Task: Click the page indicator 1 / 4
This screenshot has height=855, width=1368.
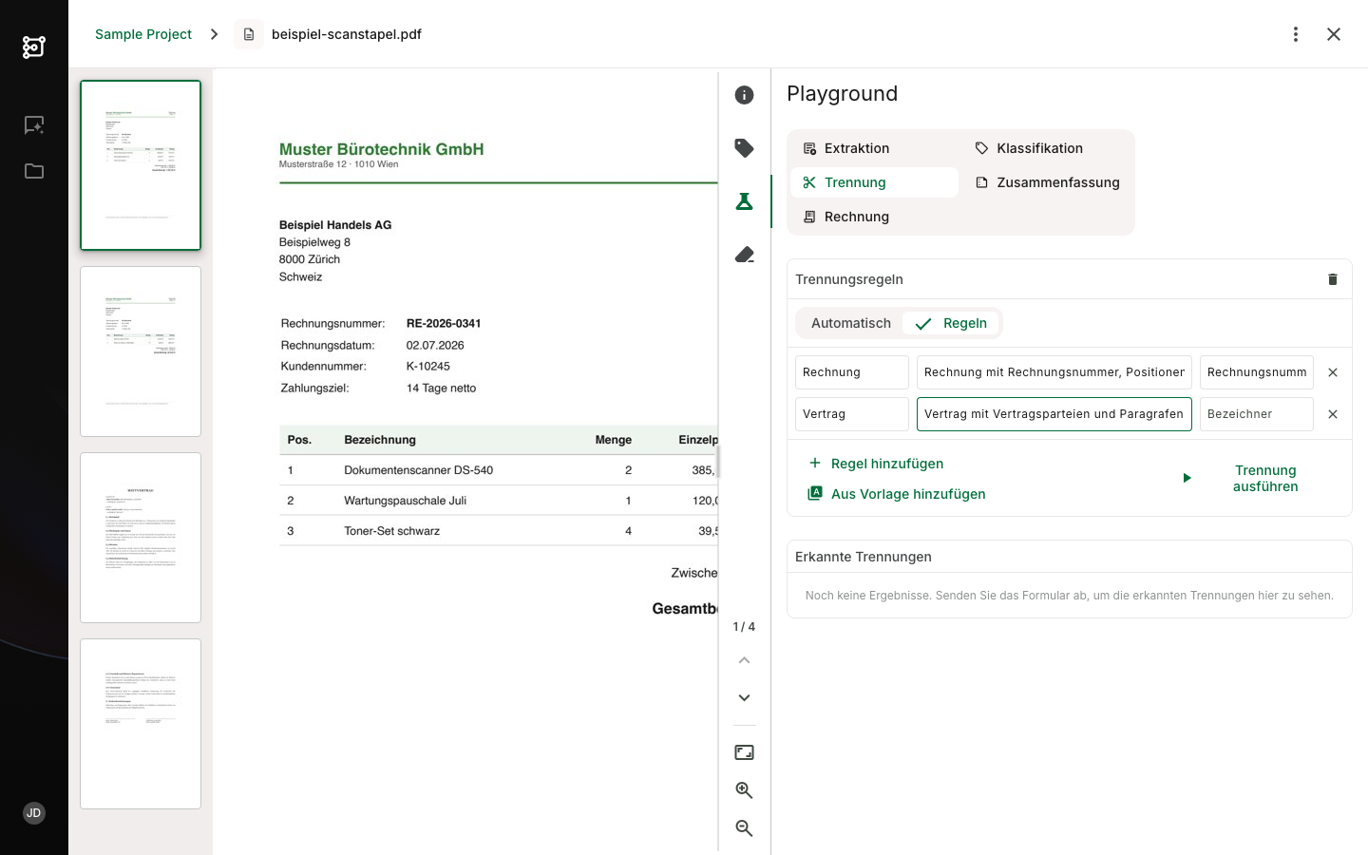Action: [x=745, y=627]
